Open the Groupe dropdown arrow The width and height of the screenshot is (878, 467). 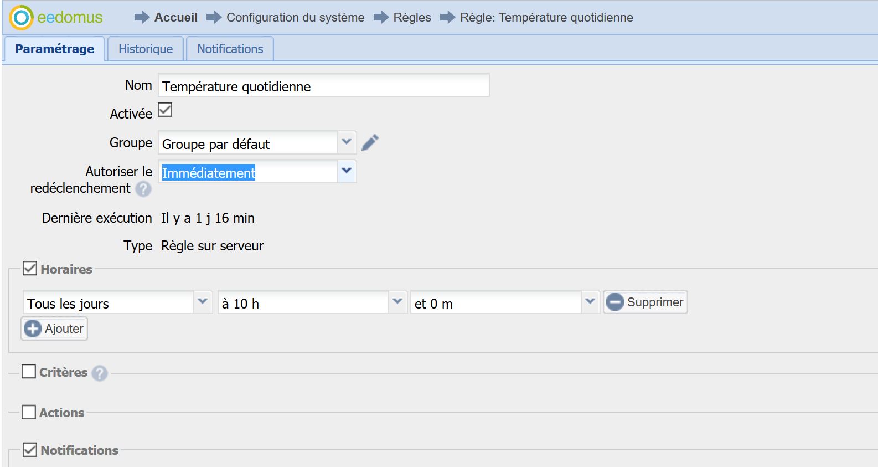[x=347, y=142]
